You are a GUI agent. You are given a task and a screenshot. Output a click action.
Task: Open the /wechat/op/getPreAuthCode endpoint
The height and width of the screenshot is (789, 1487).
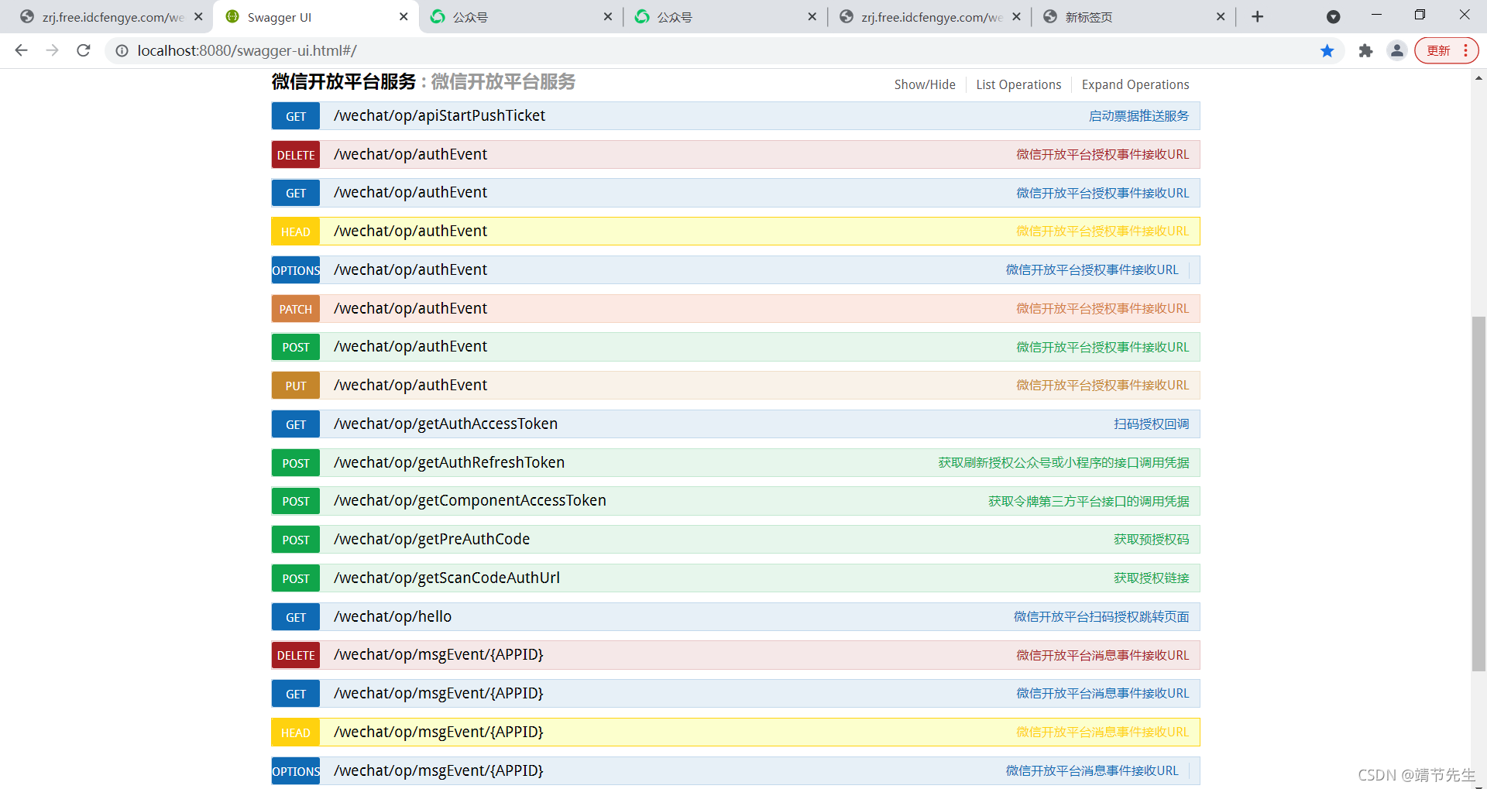coord(431,539)
